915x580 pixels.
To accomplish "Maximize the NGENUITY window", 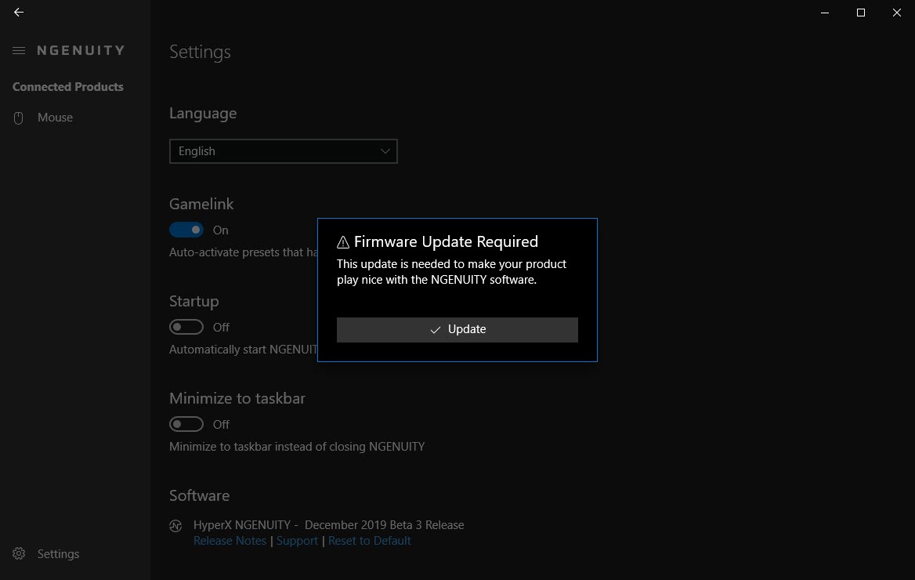I will (861, 13).
